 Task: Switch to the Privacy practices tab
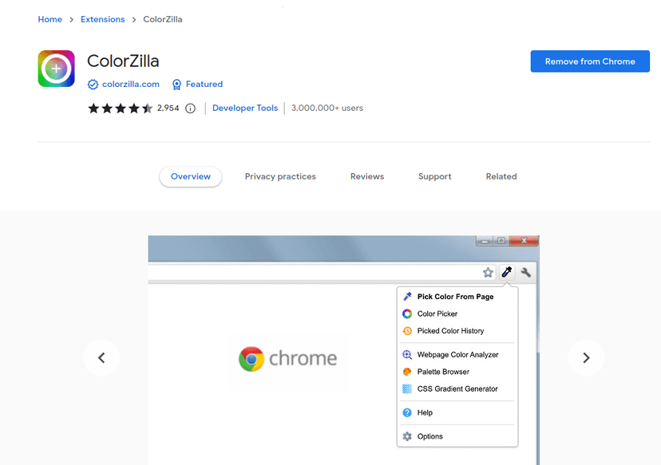pyautogui.click(x=280, y=176)
